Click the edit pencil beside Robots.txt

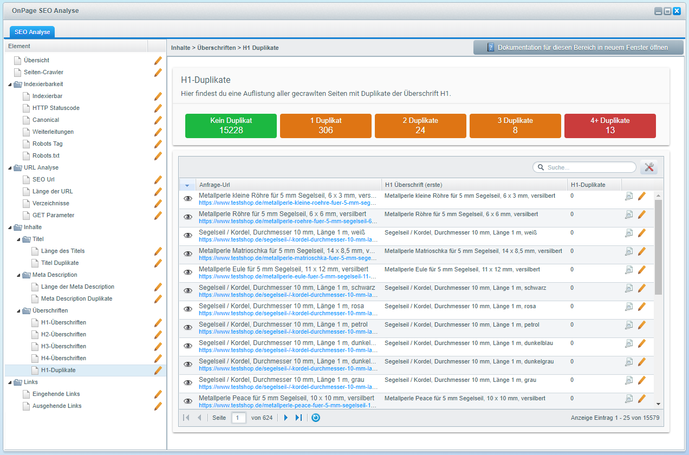coord(158,155)
